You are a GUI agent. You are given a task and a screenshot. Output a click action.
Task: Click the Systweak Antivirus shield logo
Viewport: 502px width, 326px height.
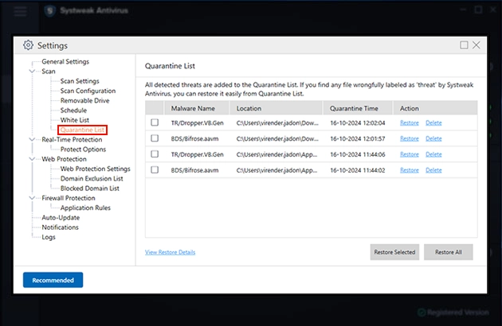[50, 11]
